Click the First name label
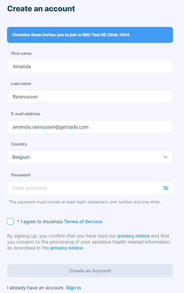Image resolution: width=184 pixels, height=293 pixels. [21, 53]
